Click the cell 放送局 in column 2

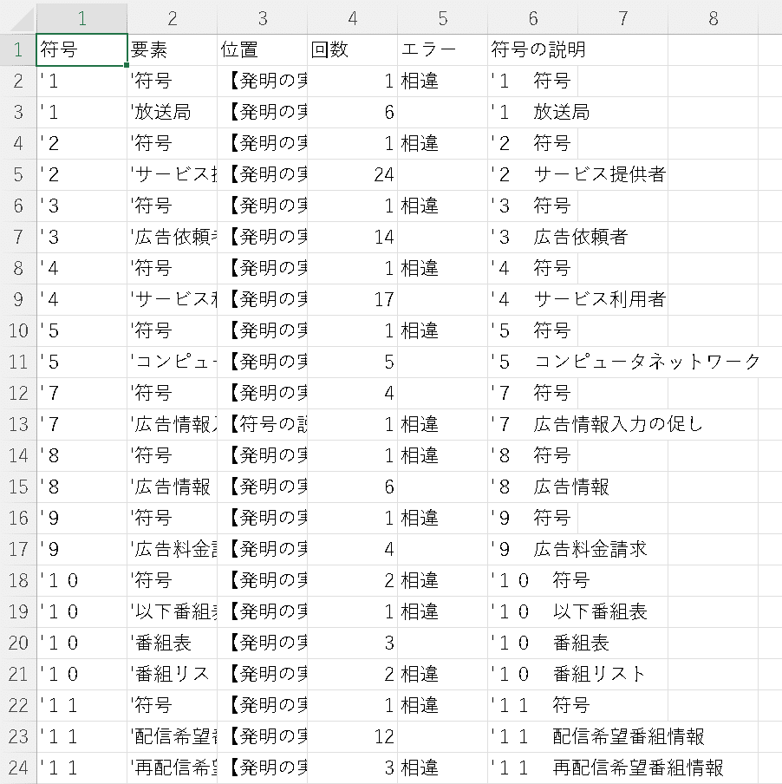[x=173, y=112]
